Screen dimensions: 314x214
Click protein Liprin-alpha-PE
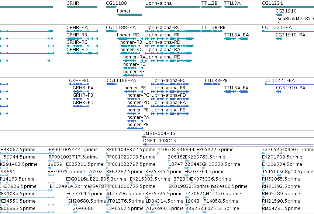(x=170, y=114)
